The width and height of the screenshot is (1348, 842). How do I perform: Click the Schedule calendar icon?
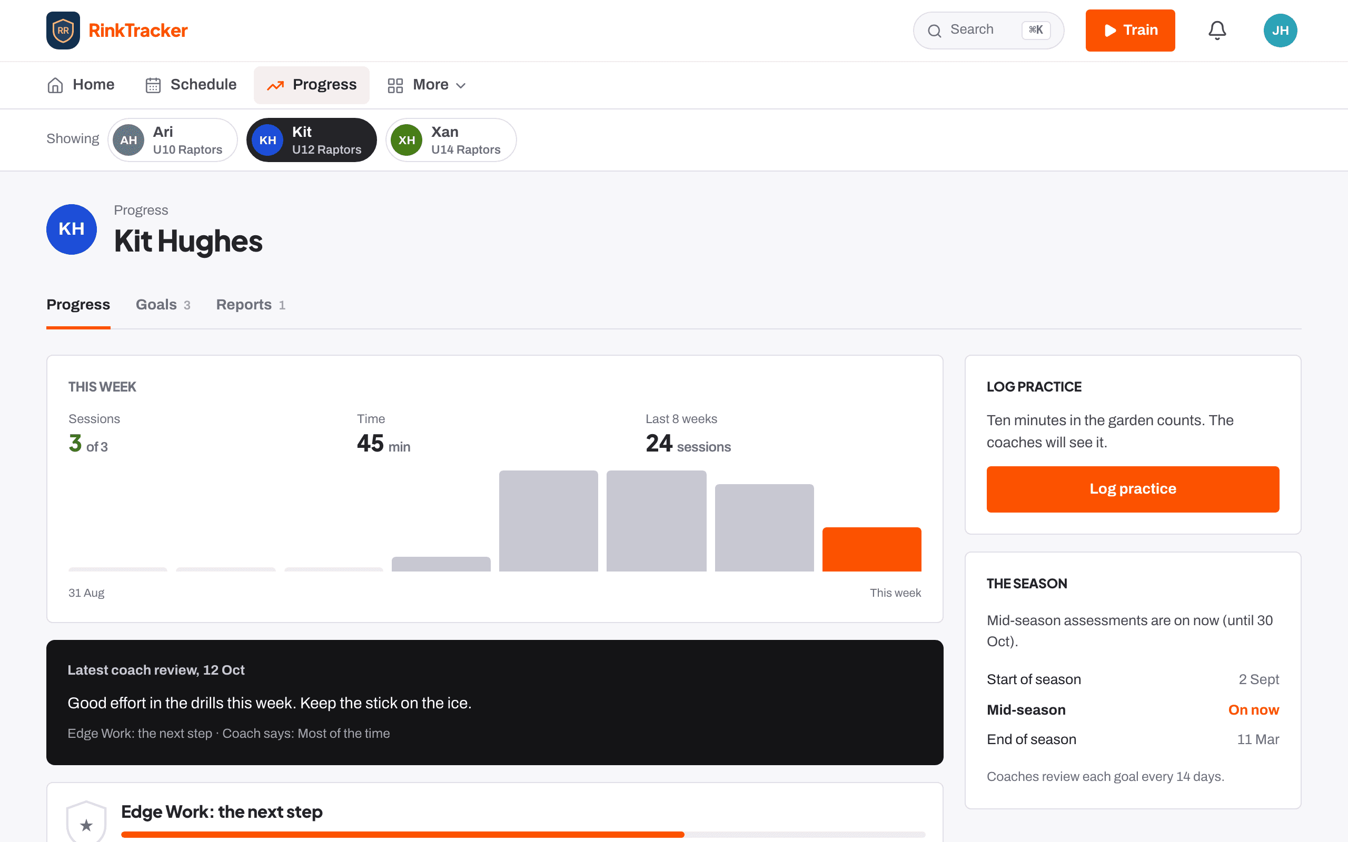pos(153,85)
